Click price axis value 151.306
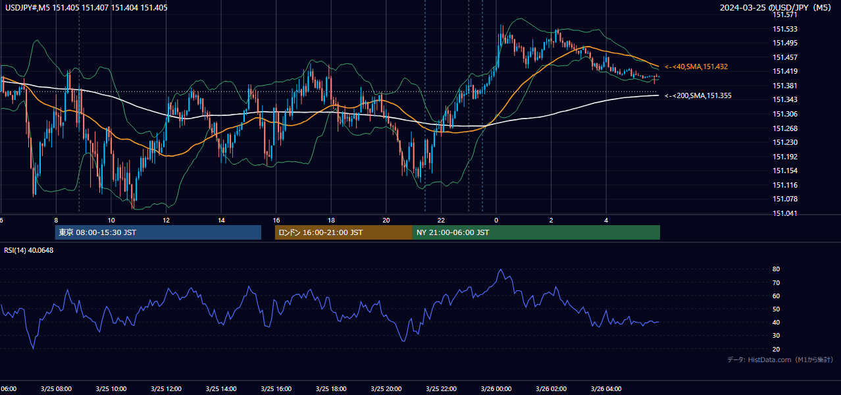This screenshot has width=841, height=395. [785, 114]
